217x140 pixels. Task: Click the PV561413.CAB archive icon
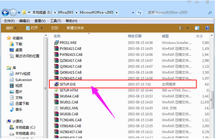[x=57, y=49]
